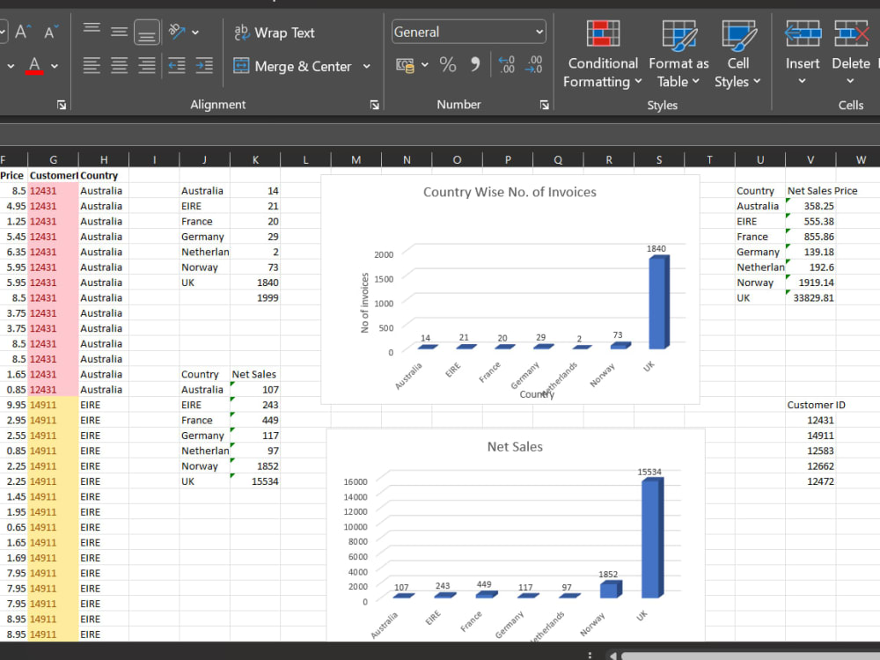The height and width of the screenshot is (660, 880).
Task: Open the General number format dropdown
Action: (x=467, y=32)
